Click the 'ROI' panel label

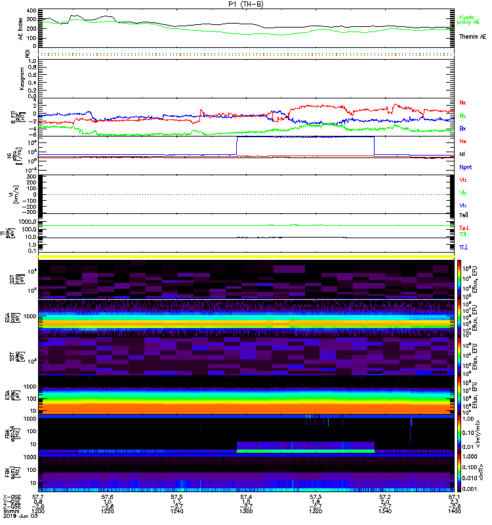28,54
